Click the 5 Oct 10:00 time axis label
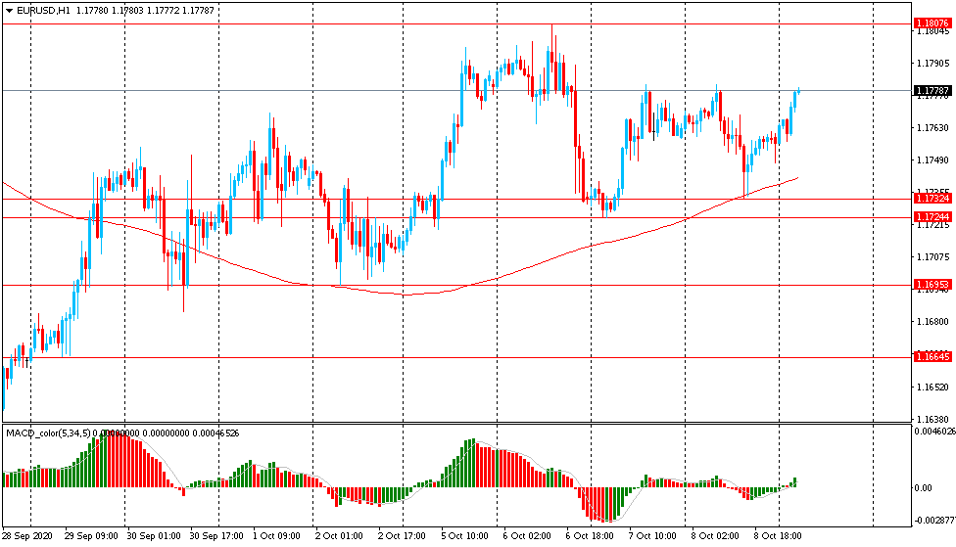This screenshot has height=547, width=956. pyautogui.click(x=464, y=536)
